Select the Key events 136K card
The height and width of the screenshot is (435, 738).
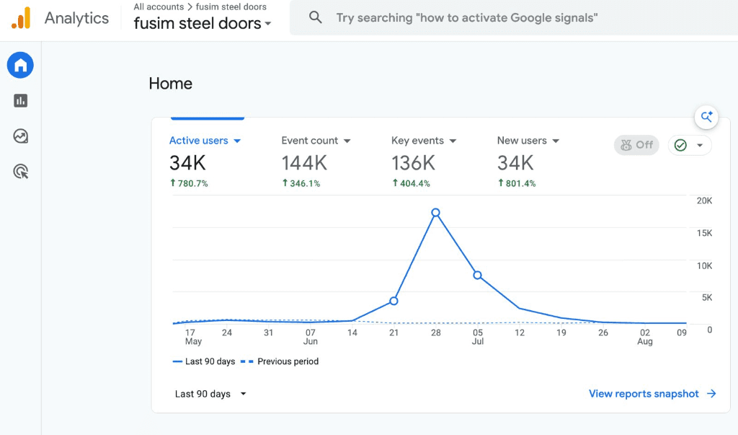[424, 161]
